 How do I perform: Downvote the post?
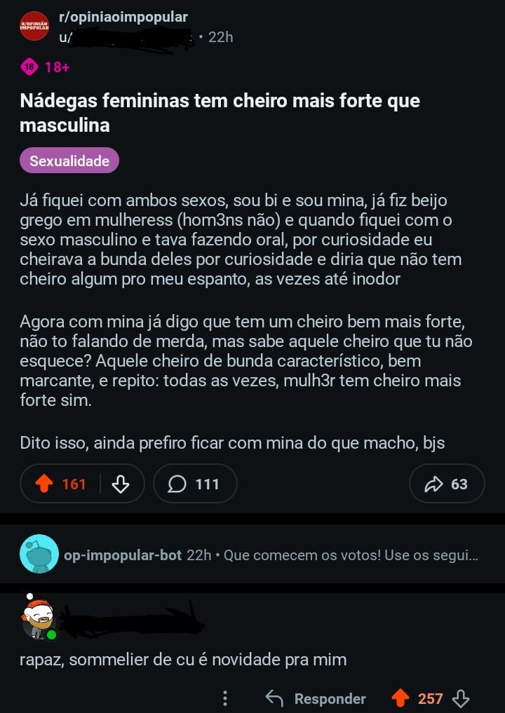coord(121,484)
